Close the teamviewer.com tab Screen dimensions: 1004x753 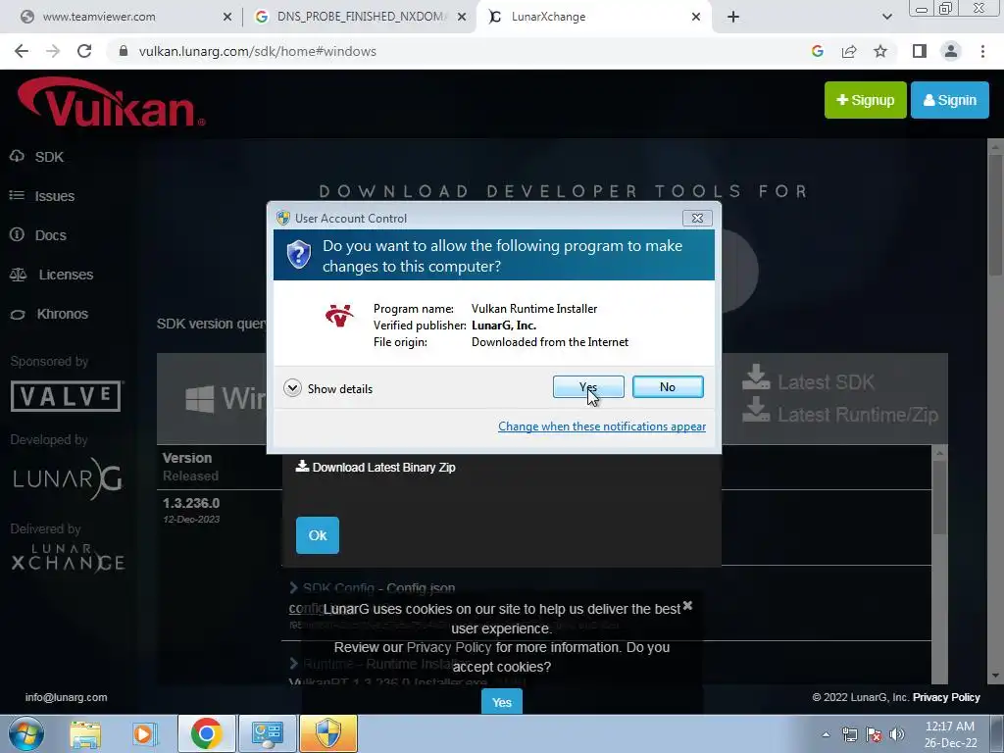coord(227,17)
